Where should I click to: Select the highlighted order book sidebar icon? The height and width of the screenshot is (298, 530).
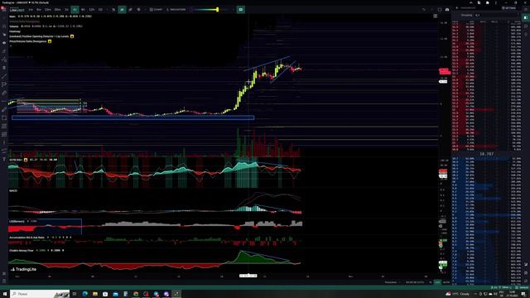[526, 17]
